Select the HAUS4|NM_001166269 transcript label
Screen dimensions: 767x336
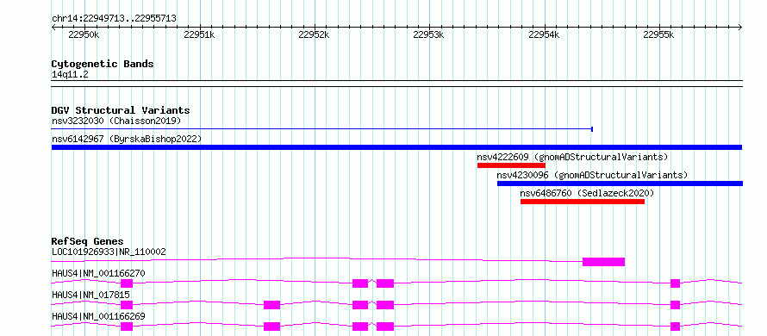click(x=98, y=316)
